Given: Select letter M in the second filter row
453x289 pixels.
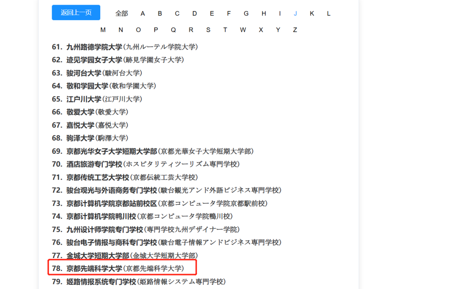Looking at the screenshot, I should [103, 30].
